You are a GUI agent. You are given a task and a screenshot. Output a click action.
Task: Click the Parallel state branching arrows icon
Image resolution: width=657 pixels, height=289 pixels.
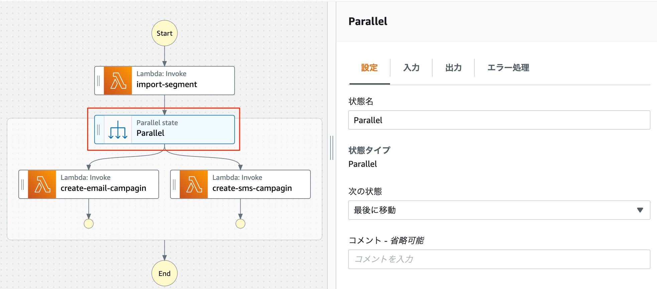118,129
